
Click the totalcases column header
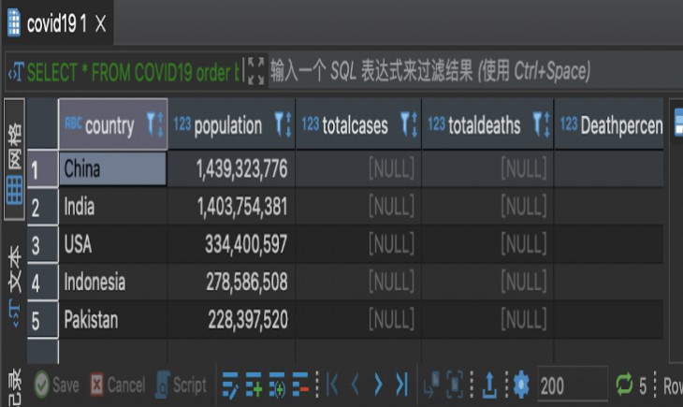(x=358, y=124)
